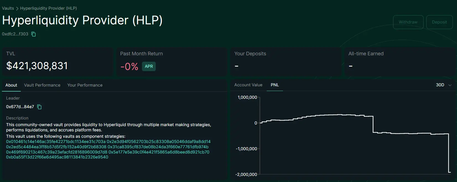
Task: Open component vault 0x469f690213c467c39a23efacfd2816896009d7d8
Action: (57, 152)
